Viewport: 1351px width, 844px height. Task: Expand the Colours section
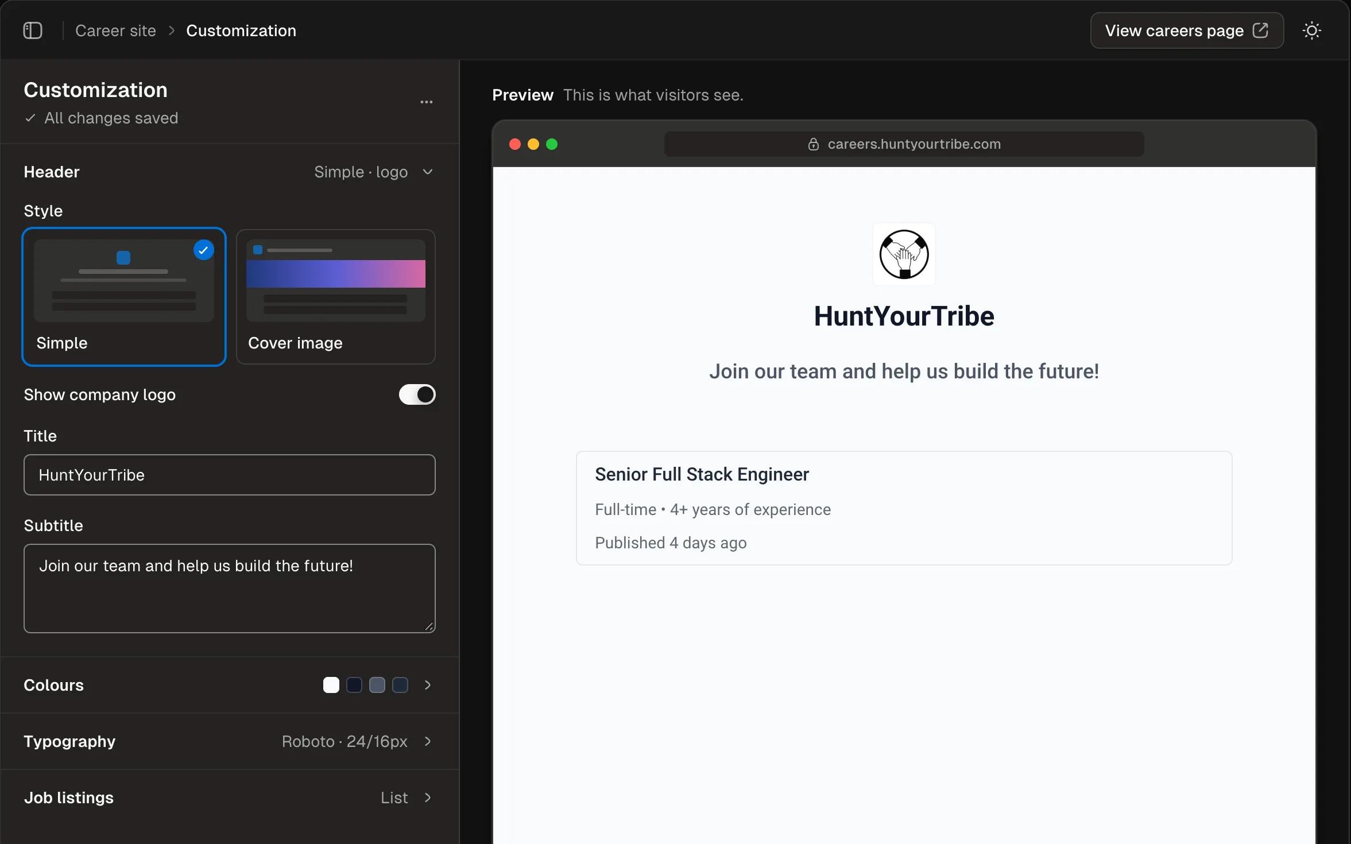tap(230, 685)
